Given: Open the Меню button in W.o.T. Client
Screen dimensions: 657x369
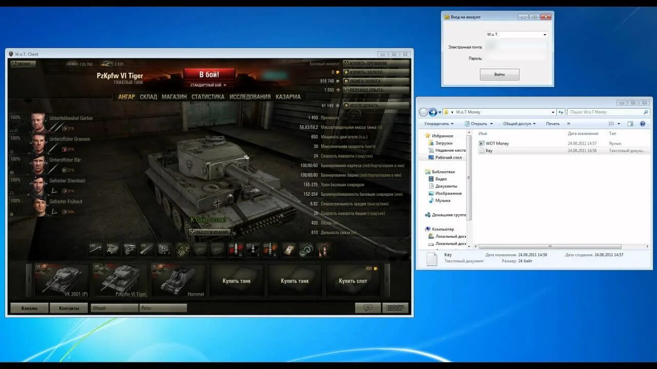Looking at the screenshot, I should click(x=23, y=64).
